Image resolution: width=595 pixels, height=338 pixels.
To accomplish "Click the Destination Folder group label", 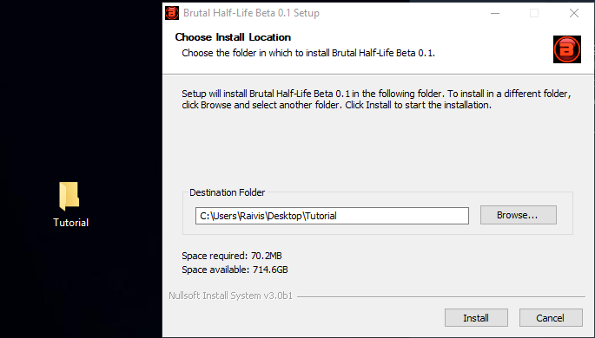I will tap(228, 192).
